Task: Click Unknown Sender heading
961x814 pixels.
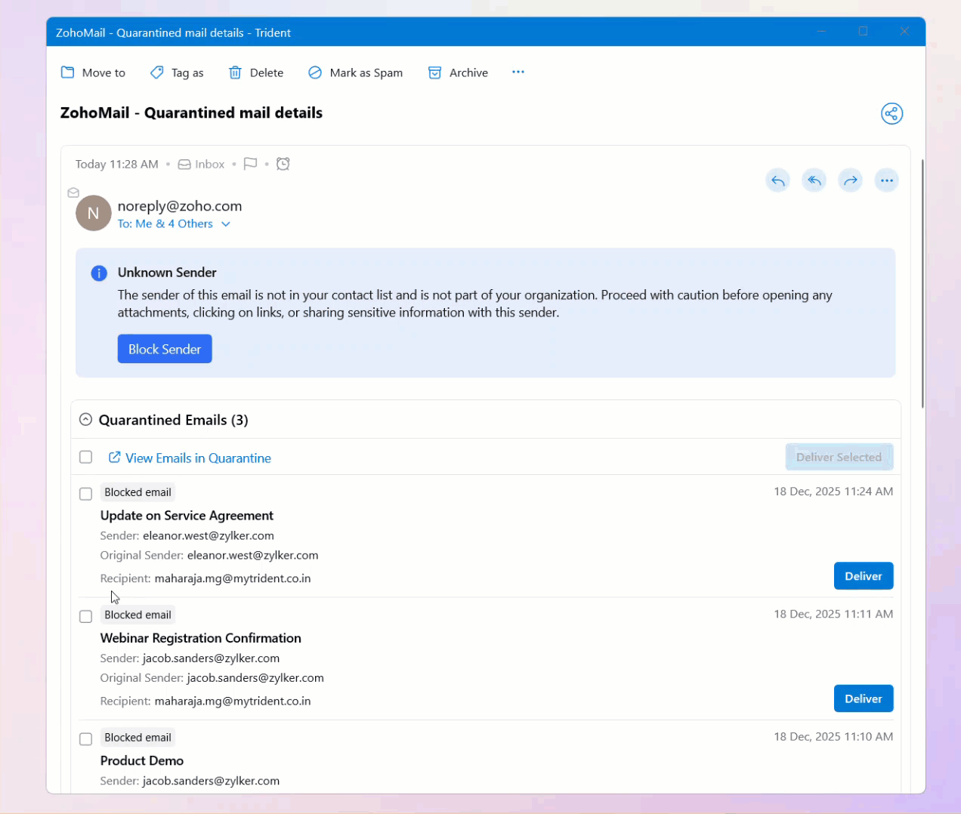Action: (167, 273)
